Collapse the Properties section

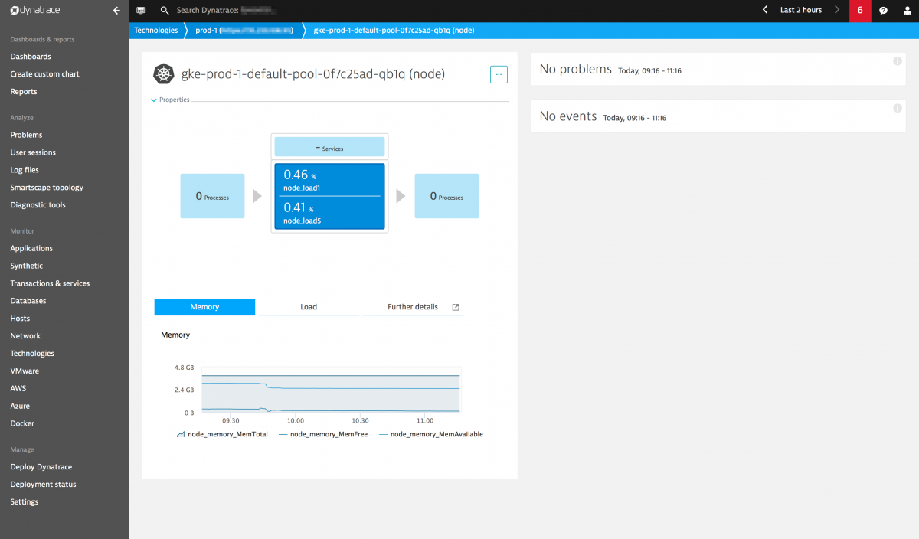153,99
